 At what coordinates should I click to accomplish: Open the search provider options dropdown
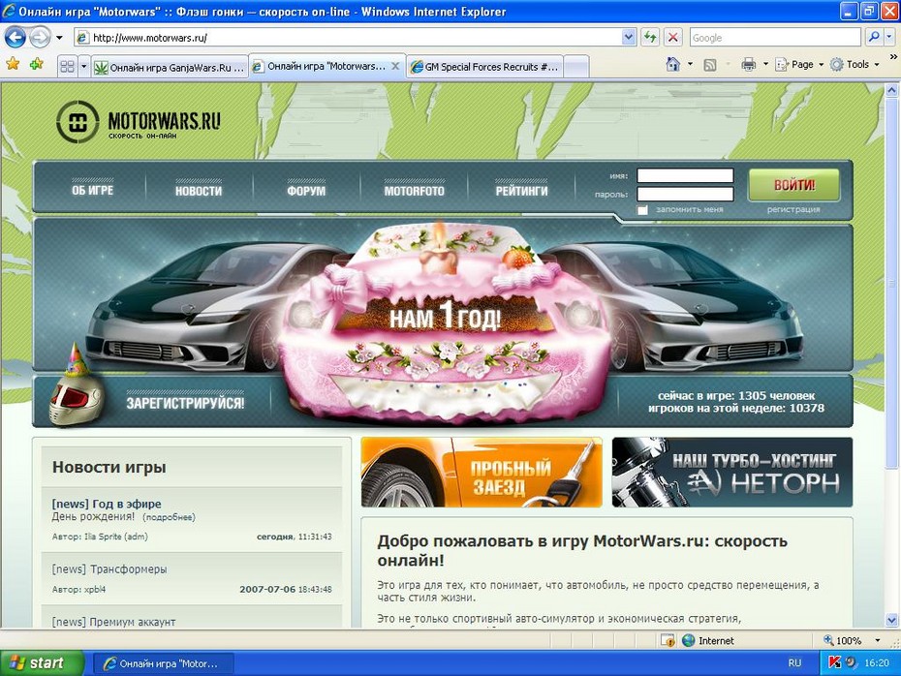[x=889, y=38]
